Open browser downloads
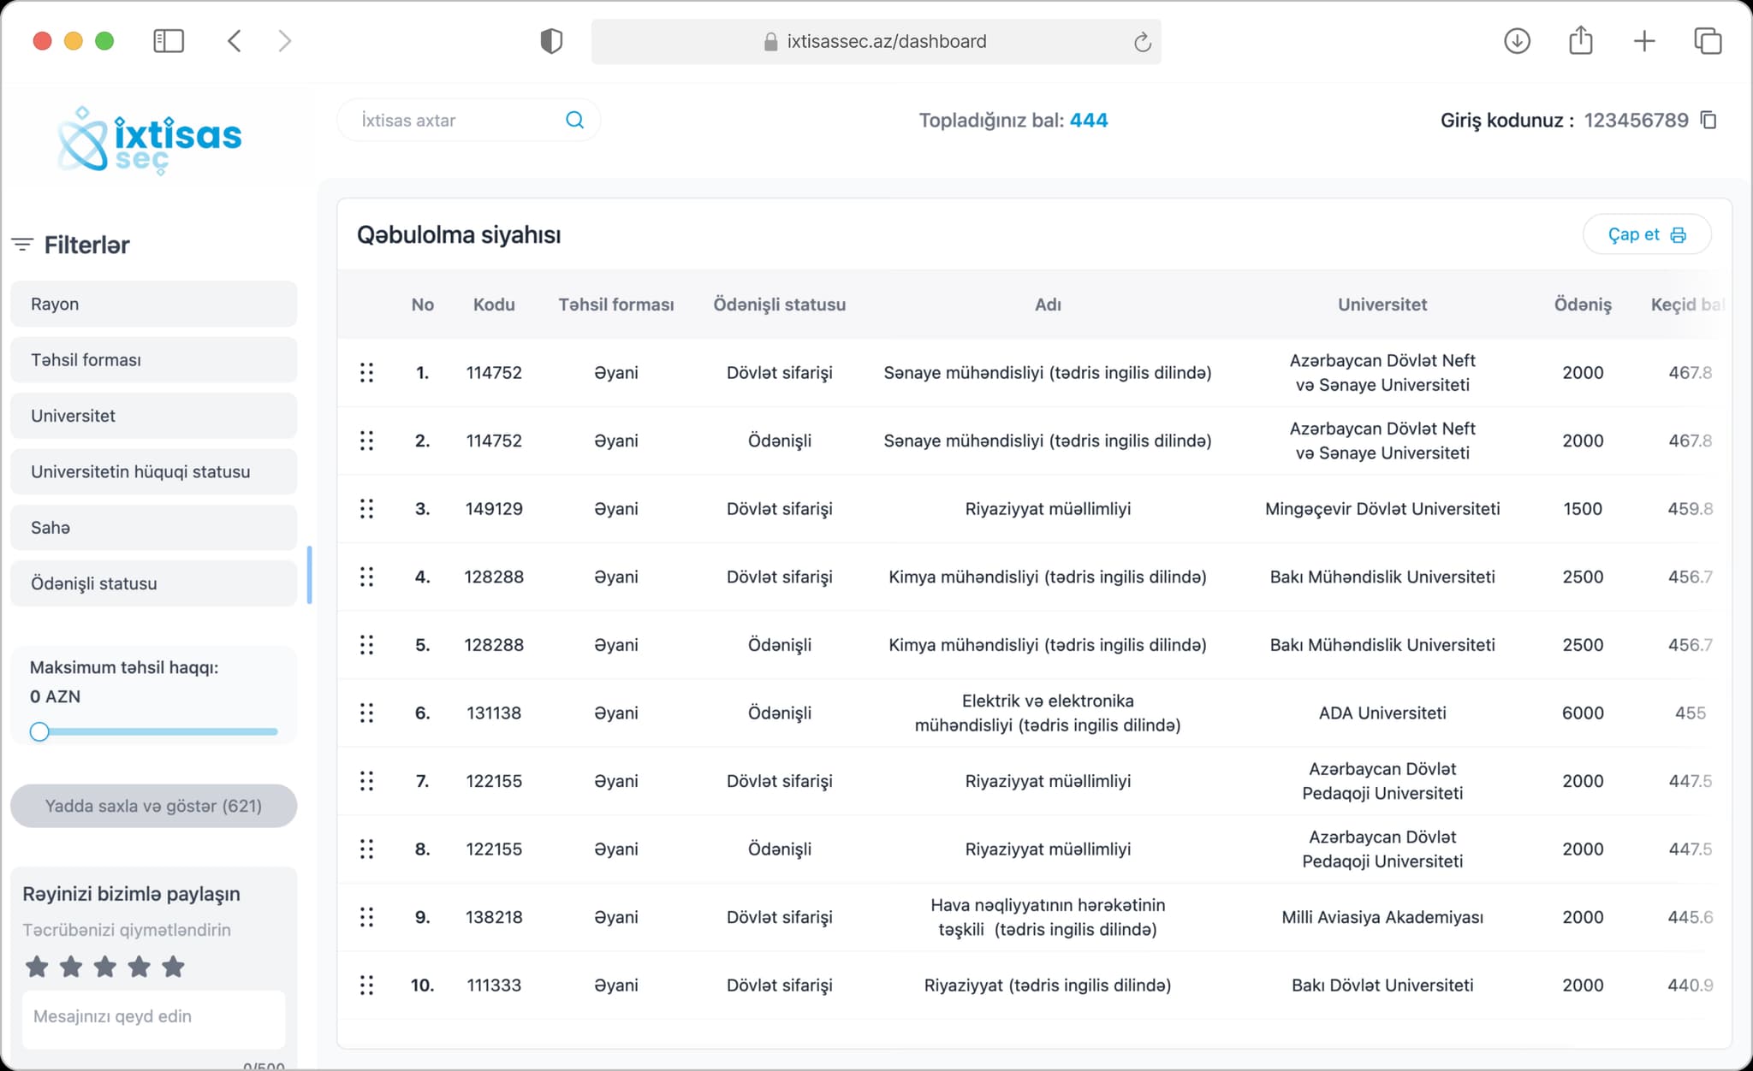This screenshot has height=1071, width=1753. click(1517, 41)
